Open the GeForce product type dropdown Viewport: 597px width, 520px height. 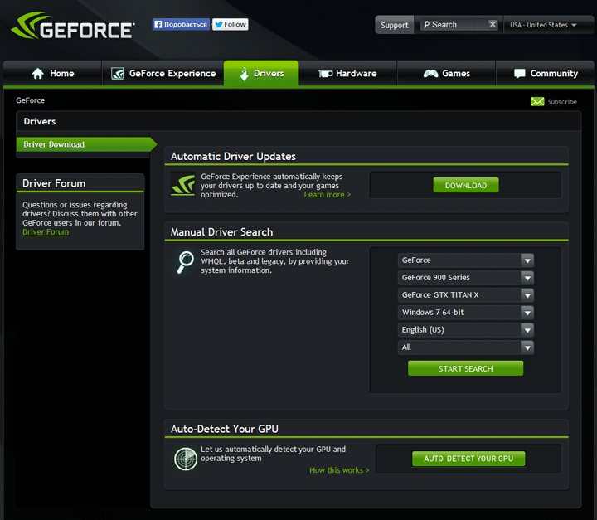[466, 260]
